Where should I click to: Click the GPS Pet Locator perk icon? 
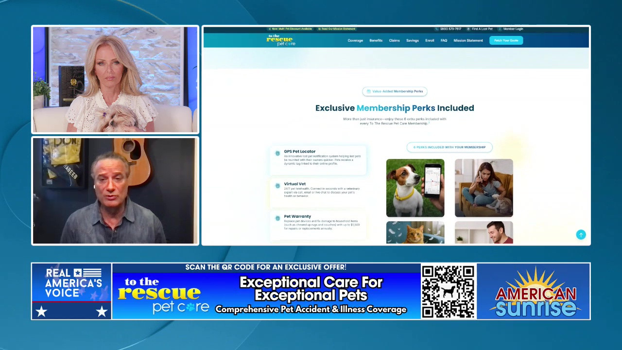pos(277,153)
